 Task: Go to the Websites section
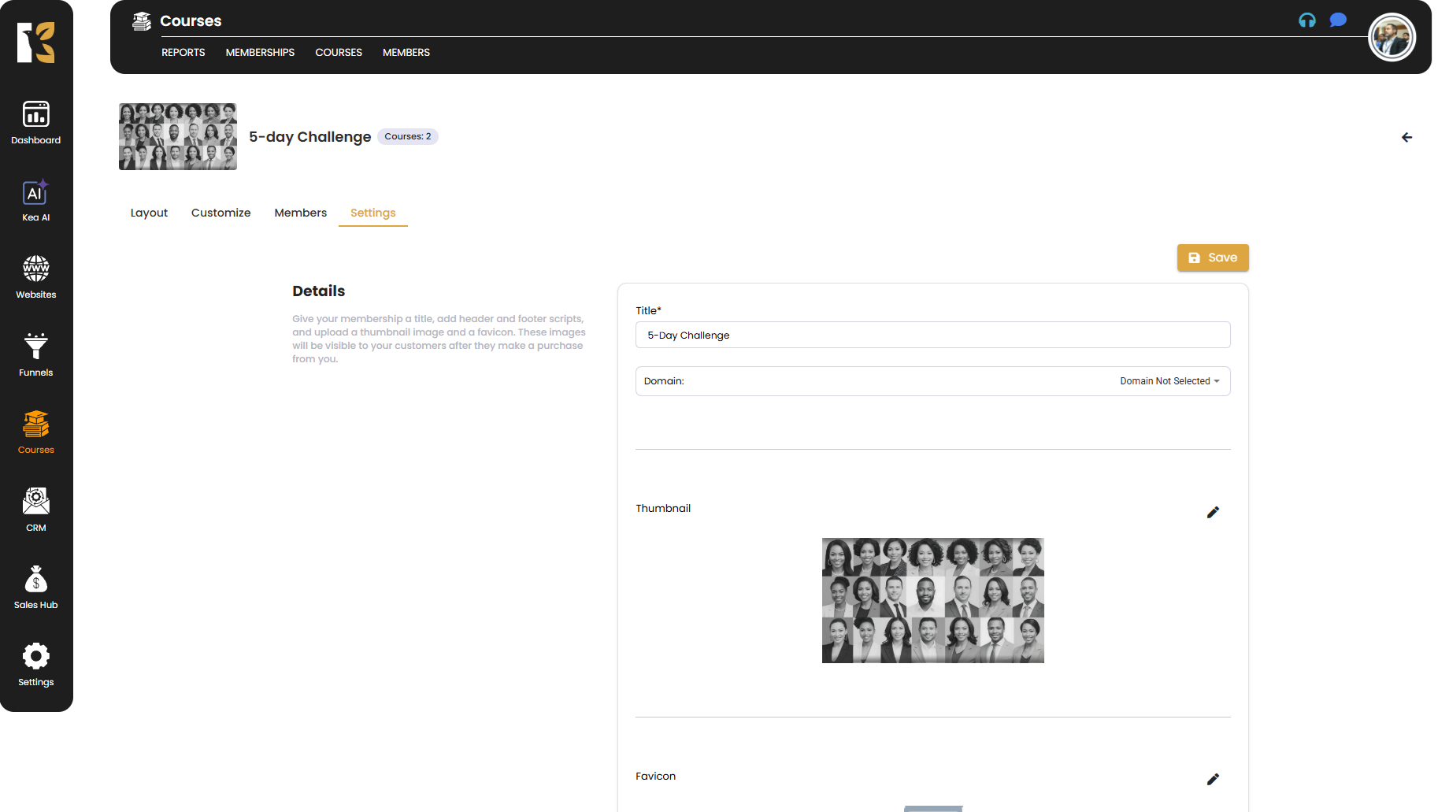36,277
